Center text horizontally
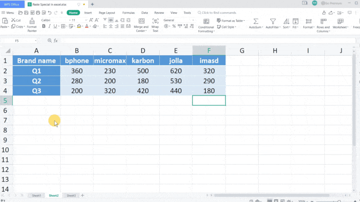 click(111, 26)
